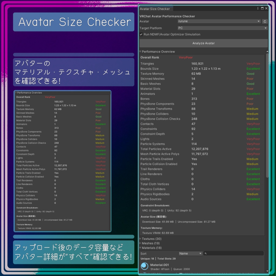Collapse the Performance Overview section
This screenshot has width=276, height=276.
[140, 51]
